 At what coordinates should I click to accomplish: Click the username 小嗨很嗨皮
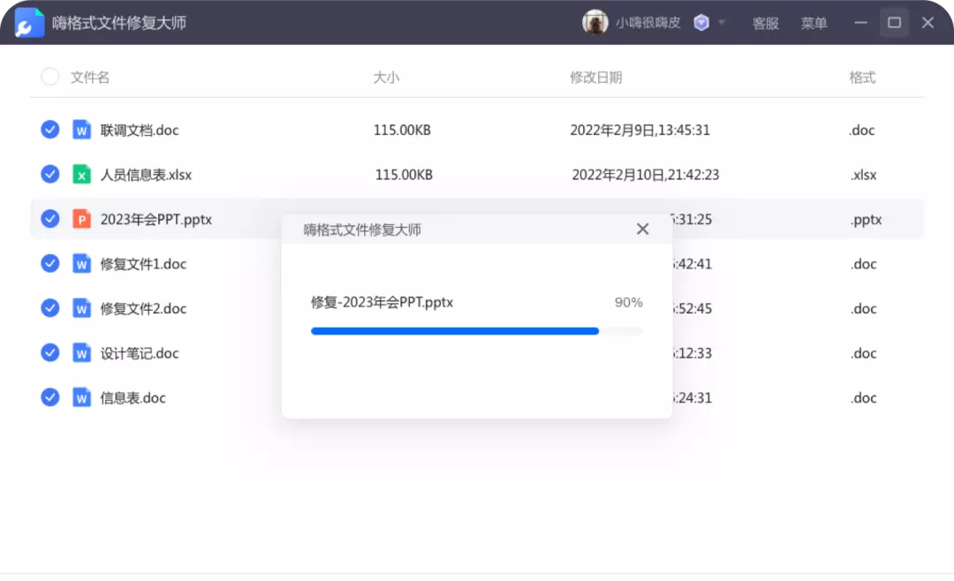pyautogui.click(x=648, y=22)
